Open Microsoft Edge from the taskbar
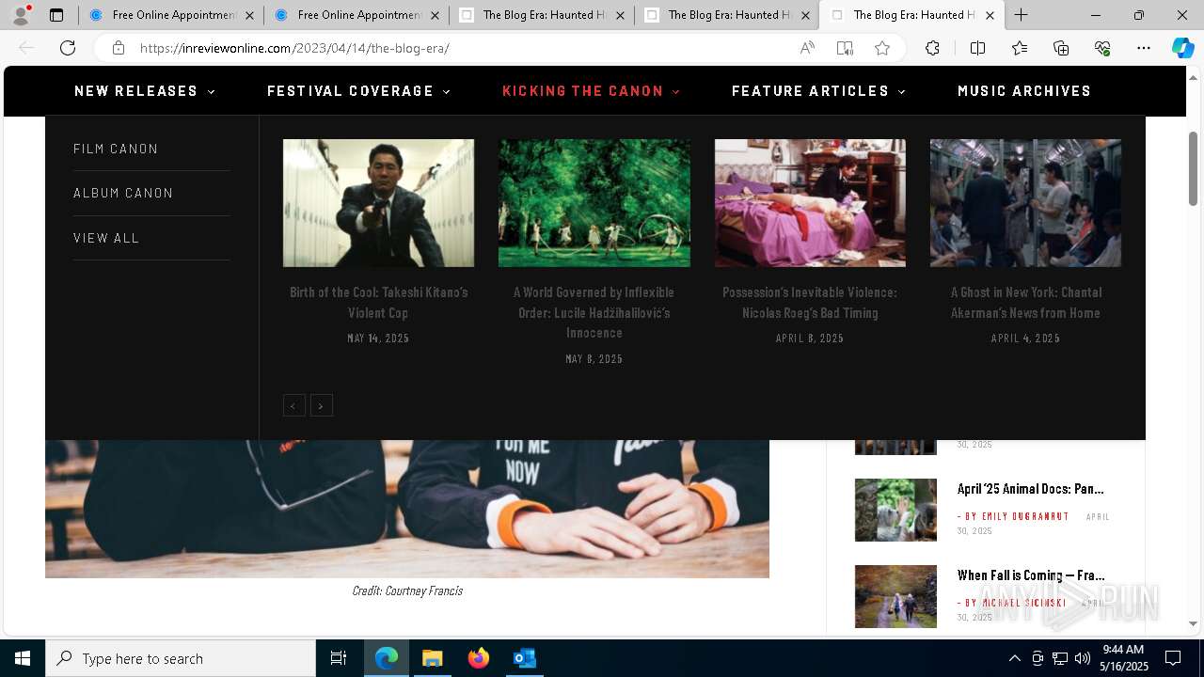The height and width of the screenshot is (677, 1204). click(x=387, y=658)
